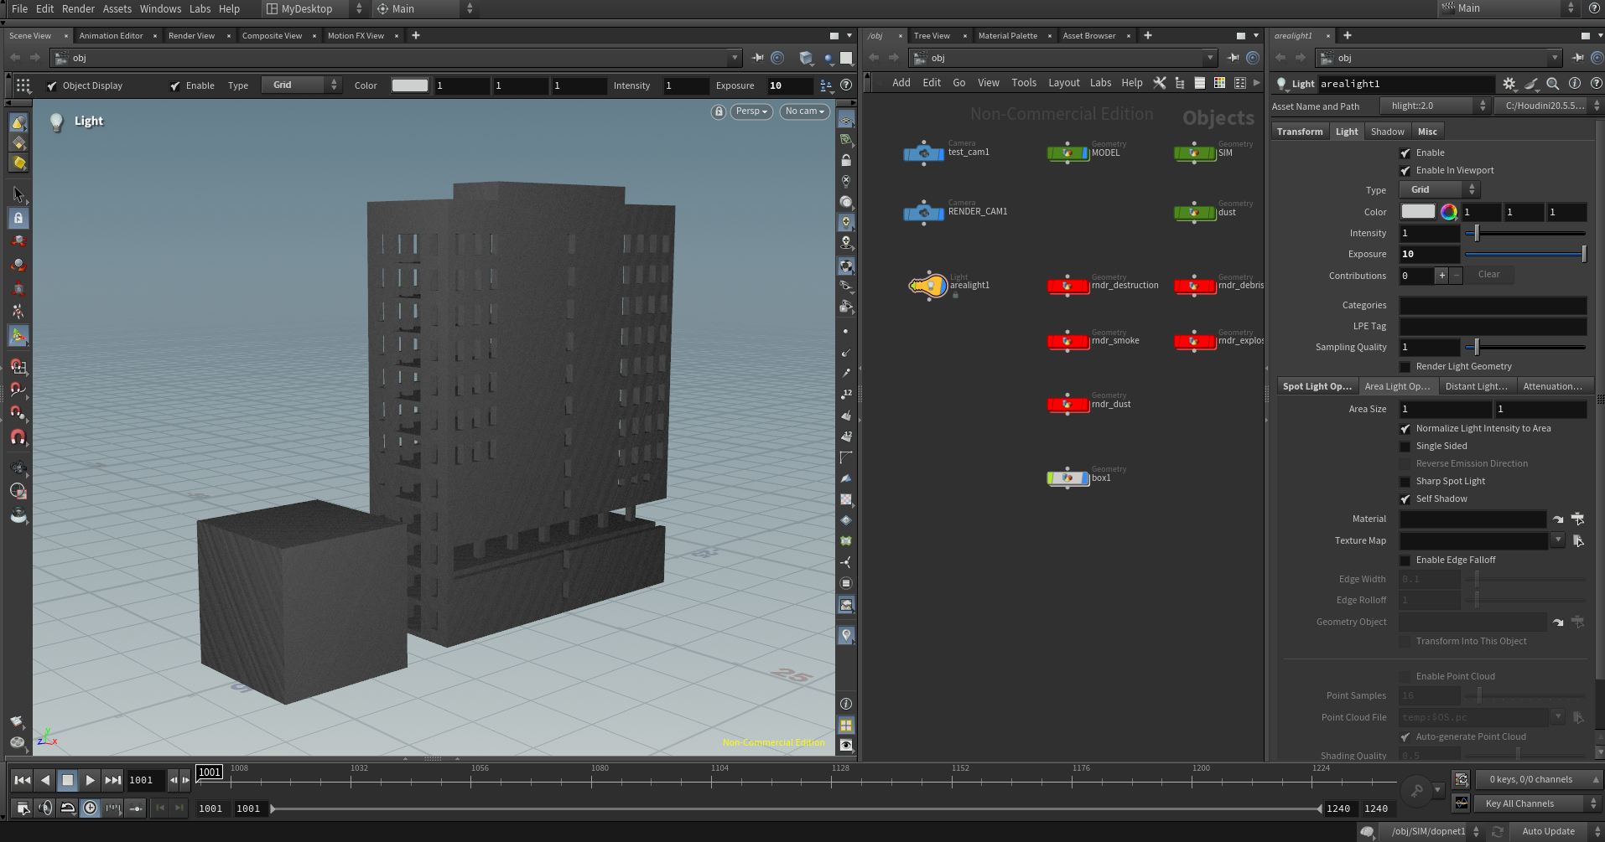
Task: Click the magnifier search icon in parameter pane
Action: click(x=1552, y=84)
